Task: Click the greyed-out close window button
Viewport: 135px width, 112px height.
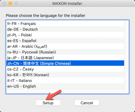Action: (x=4, y=3)
